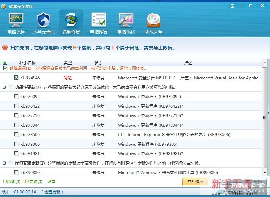Select the 高危 type cell
Screen dimensions: 270x197
click(x=68, y=78)
